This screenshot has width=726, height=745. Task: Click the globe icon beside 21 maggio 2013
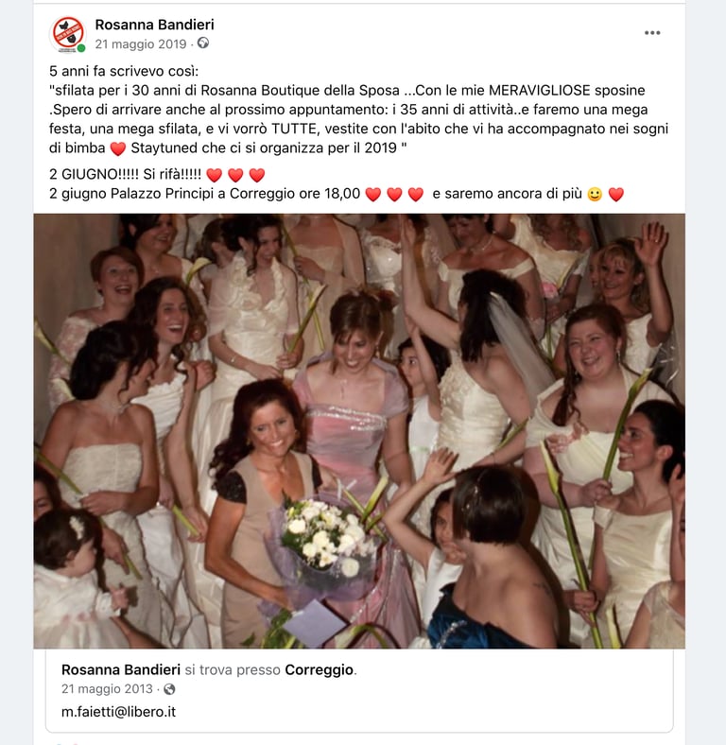click(x=169, y=689)
